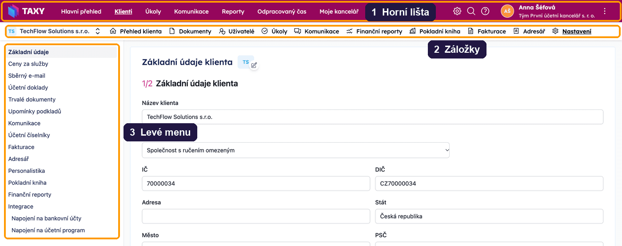Switch to Přehled klienta tab
This screenshot has height=246, width=622.
click(136, 31)
